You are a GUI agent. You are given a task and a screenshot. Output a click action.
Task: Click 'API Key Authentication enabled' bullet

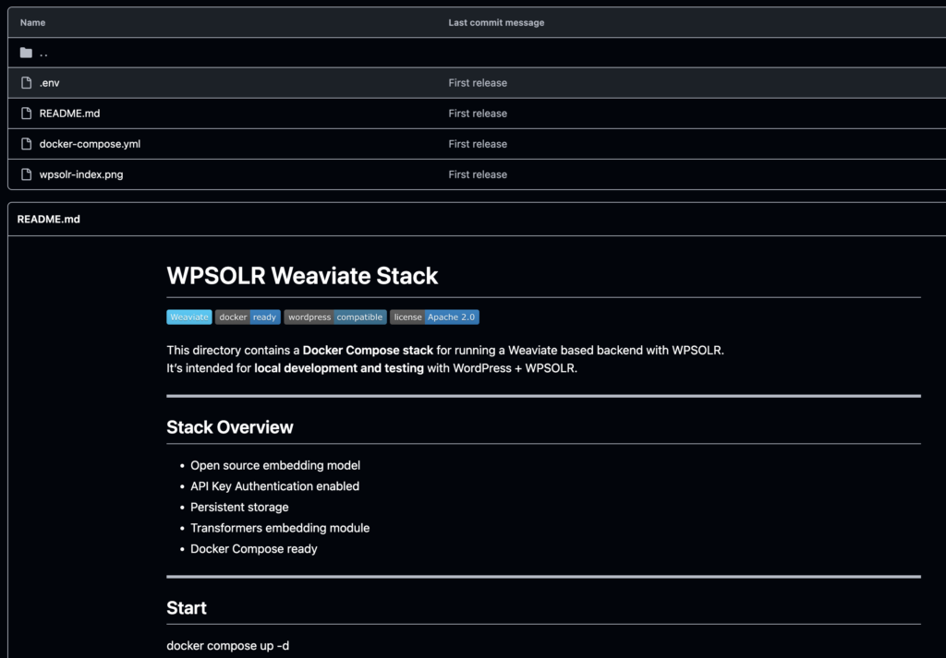tap(274, 486)
